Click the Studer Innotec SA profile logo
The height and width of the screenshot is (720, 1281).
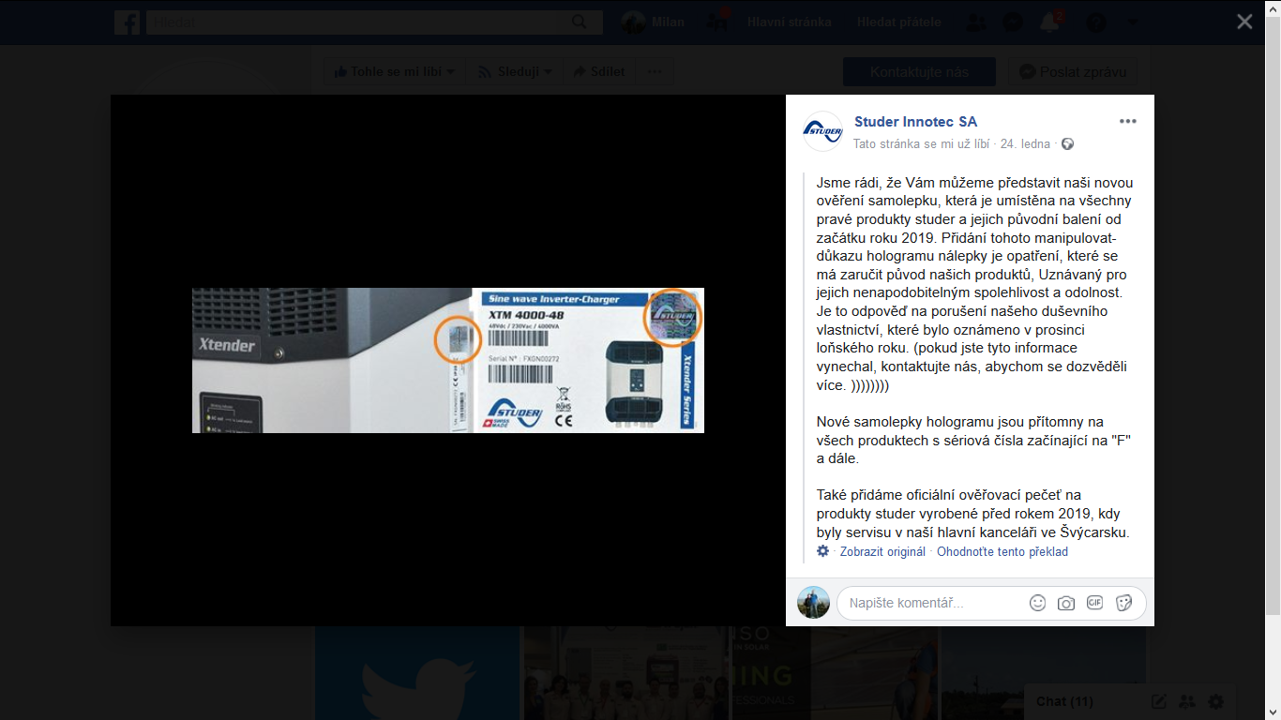(x=823, y=131)
